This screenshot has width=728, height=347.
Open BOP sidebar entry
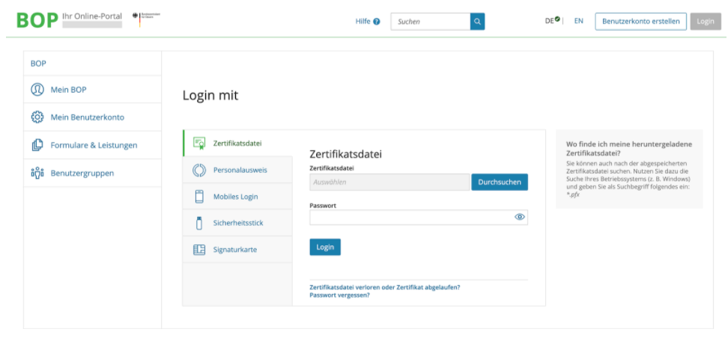[92, 64]
